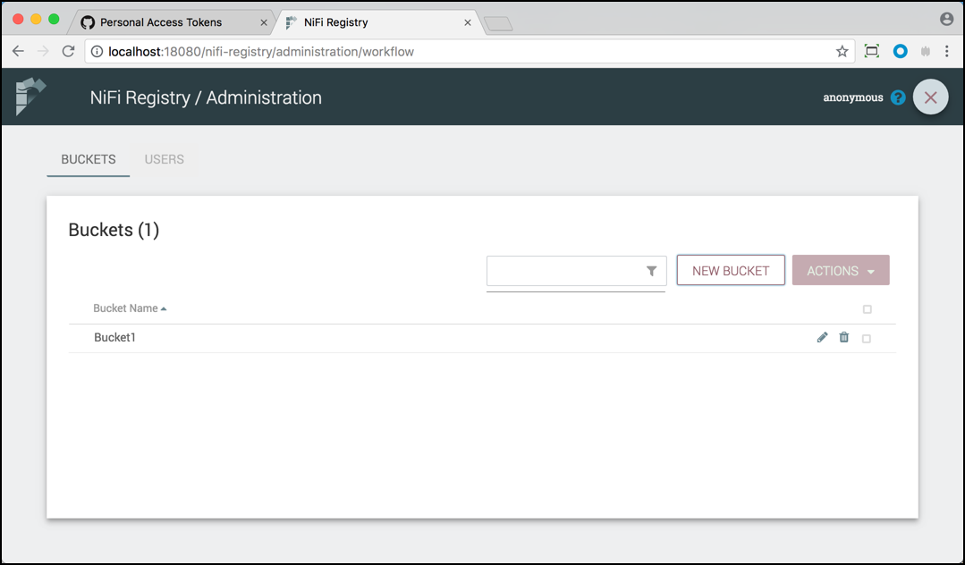Check the checkbox for Bucket1
965x565 pixels.
(x=866, y=337)
